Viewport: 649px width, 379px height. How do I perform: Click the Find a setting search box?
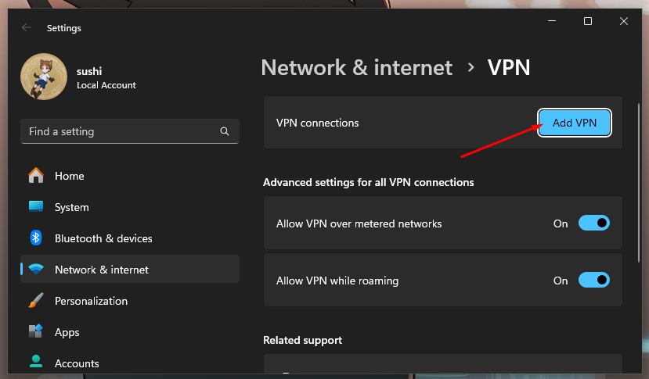click(121, 132)
